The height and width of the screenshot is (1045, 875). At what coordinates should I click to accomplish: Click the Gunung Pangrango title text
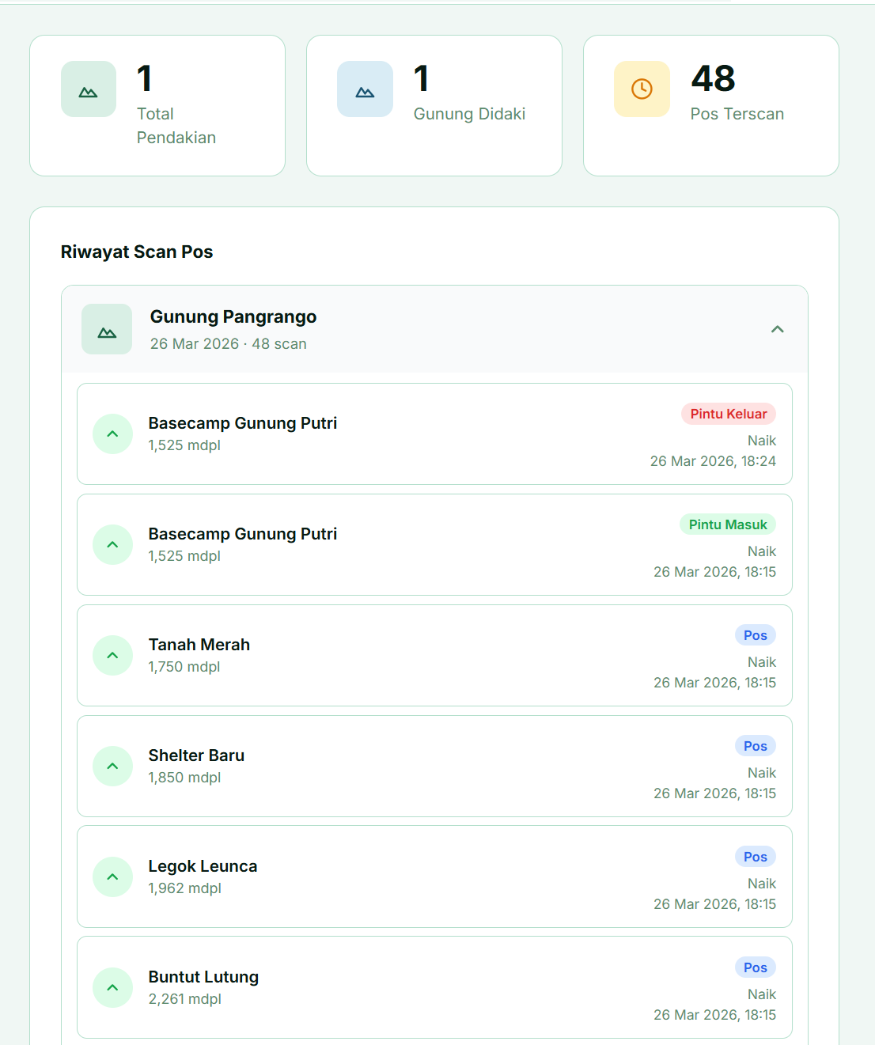[233, 316]
